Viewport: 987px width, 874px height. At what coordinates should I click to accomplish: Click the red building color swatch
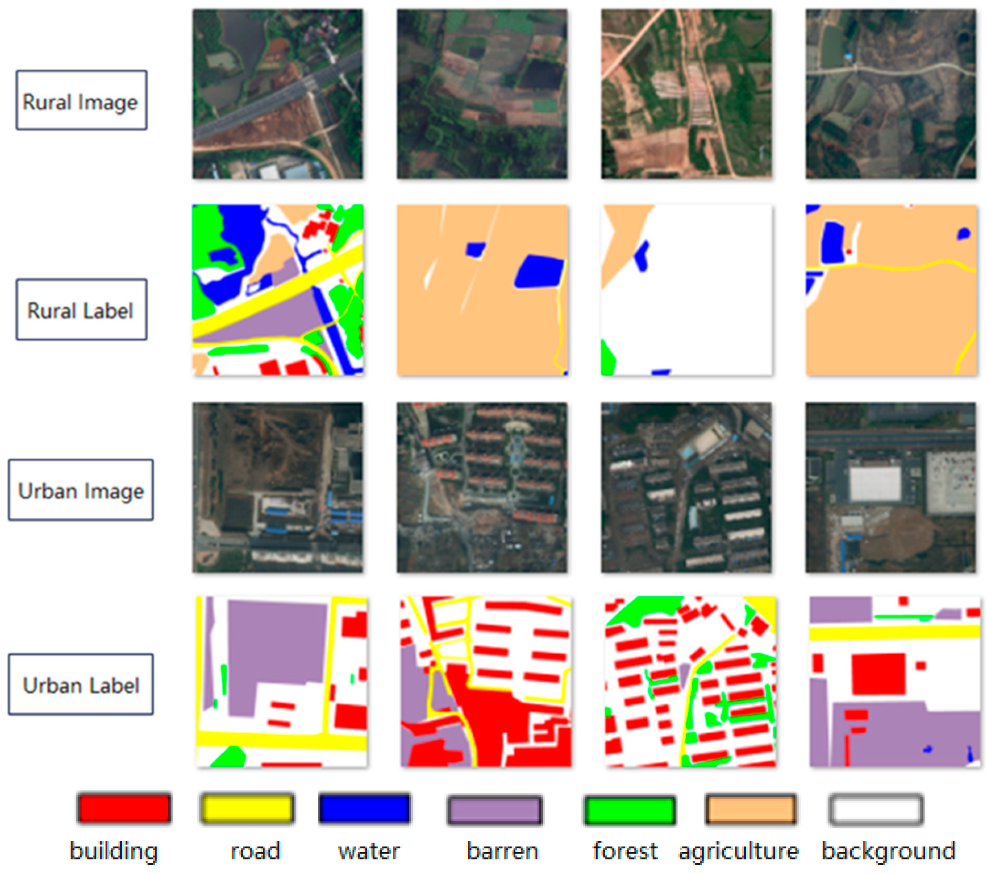coord(124,808)
